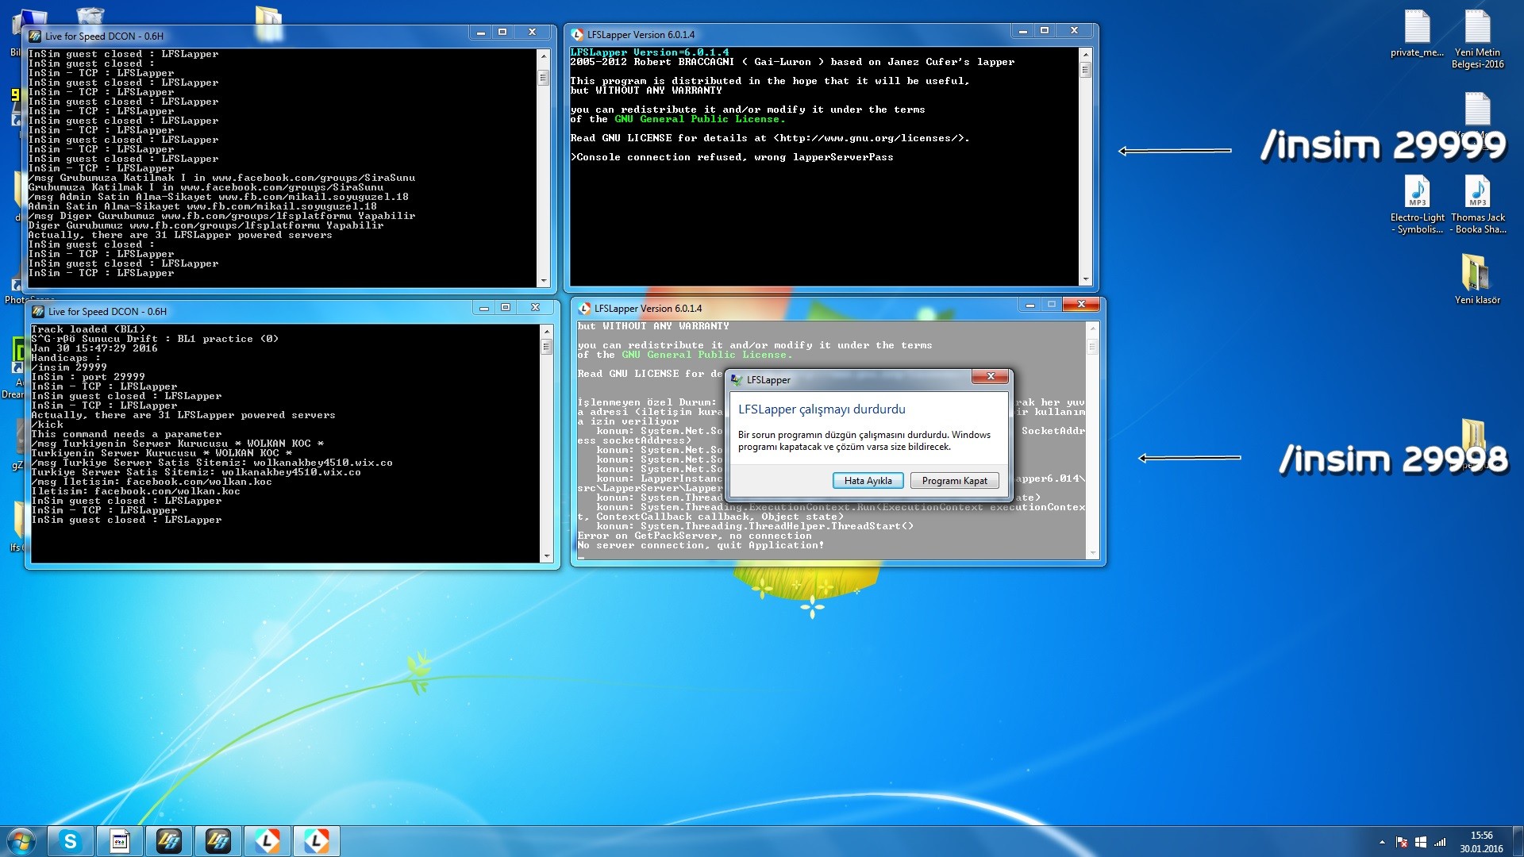Open the notepad-style taskbar icon next to Skype

(x=120, y=841)
